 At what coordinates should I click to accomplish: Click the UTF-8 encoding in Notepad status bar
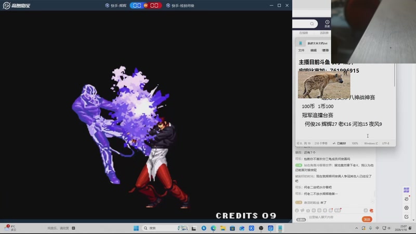coord(385,144)
